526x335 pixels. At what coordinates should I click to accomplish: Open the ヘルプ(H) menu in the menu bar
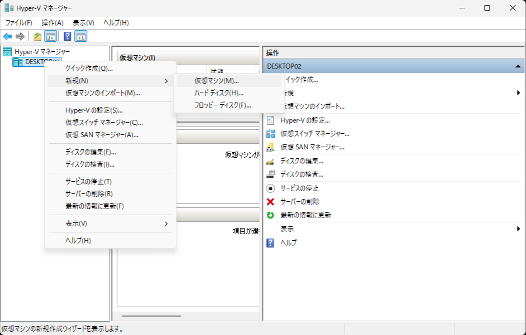[x=116, y=23]
